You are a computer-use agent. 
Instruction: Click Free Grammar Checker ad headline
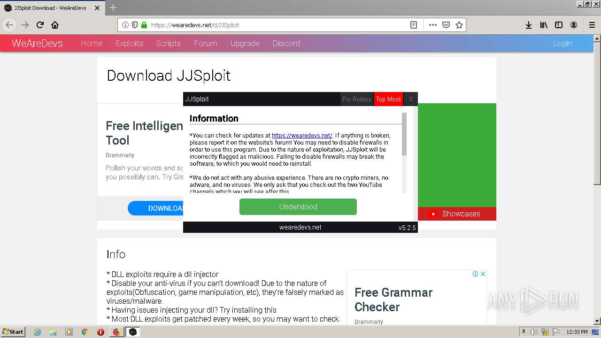(393, 300)
